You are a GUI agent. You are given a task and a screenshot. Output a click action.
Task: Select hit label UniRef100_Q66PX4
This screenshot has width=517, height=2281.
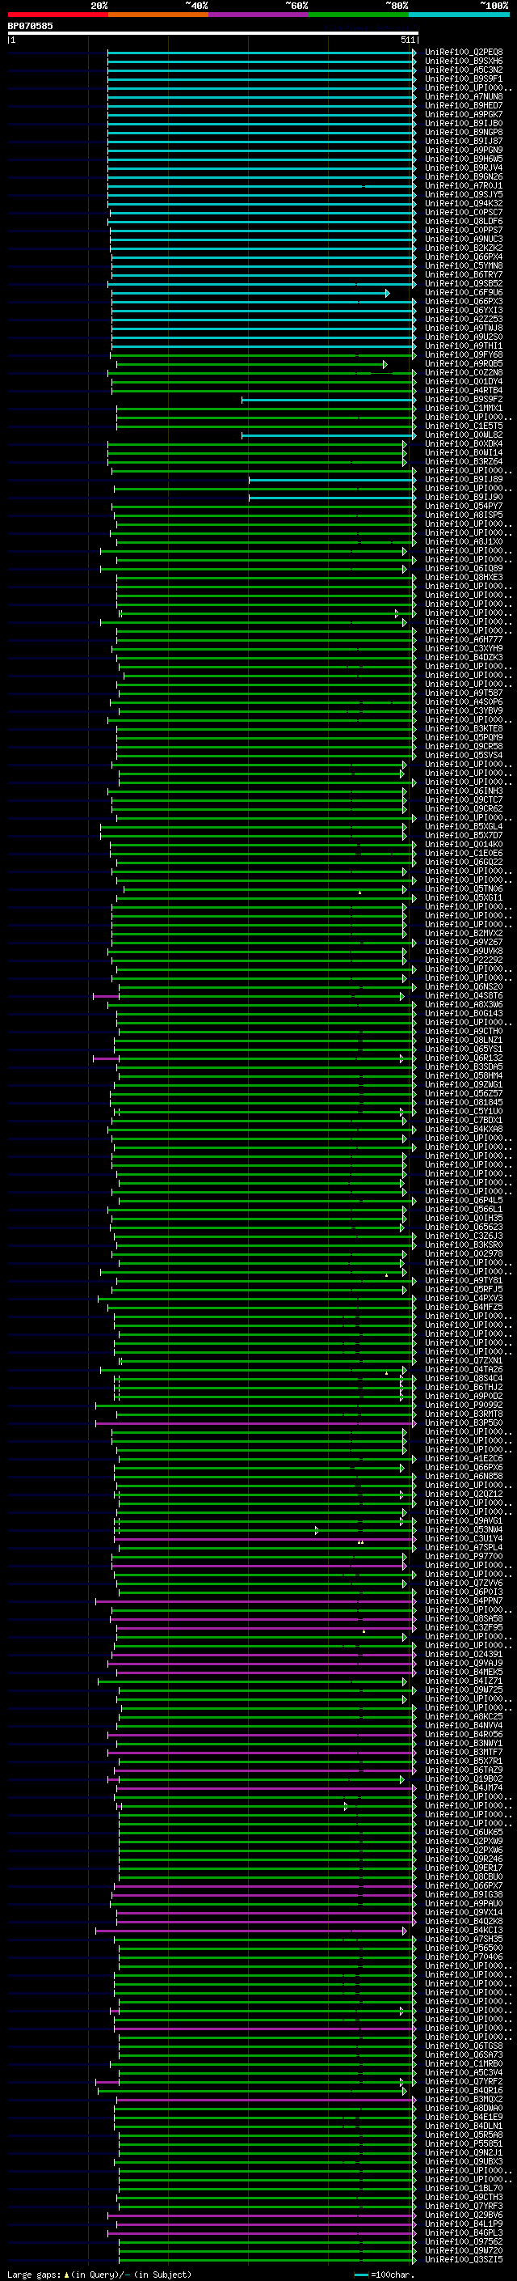click(464, 257)
